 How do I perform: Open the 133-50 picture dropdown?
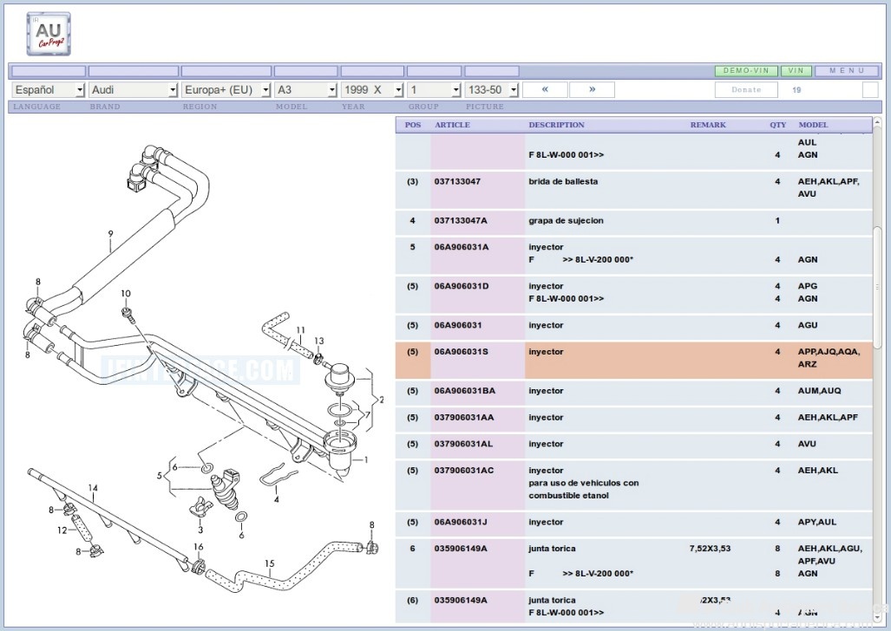(492, 90)
